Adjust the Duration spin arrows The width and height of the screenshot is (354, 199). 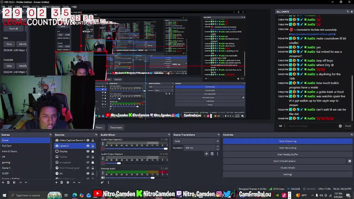tap(218, 148)
